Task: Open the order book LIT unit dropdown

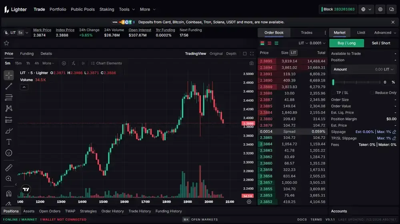Action: [303, 43]
